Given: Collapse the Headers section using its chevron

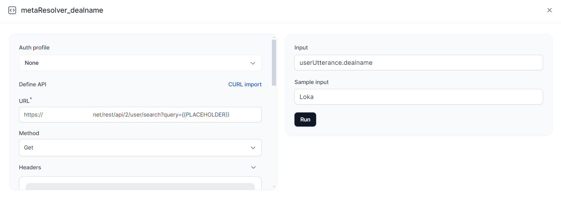Looking at the screenshot, I should point(253,167).
